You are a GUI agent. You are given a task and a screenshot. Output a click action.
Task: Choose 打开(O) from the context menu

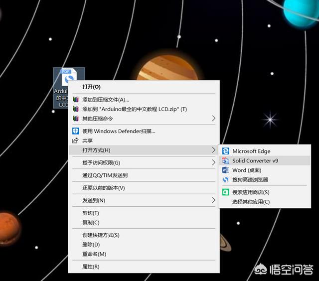144,87
